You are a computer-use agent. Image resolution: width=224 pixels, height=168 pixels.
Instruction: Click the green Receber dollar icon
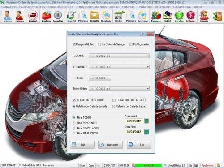click(179, 17)
